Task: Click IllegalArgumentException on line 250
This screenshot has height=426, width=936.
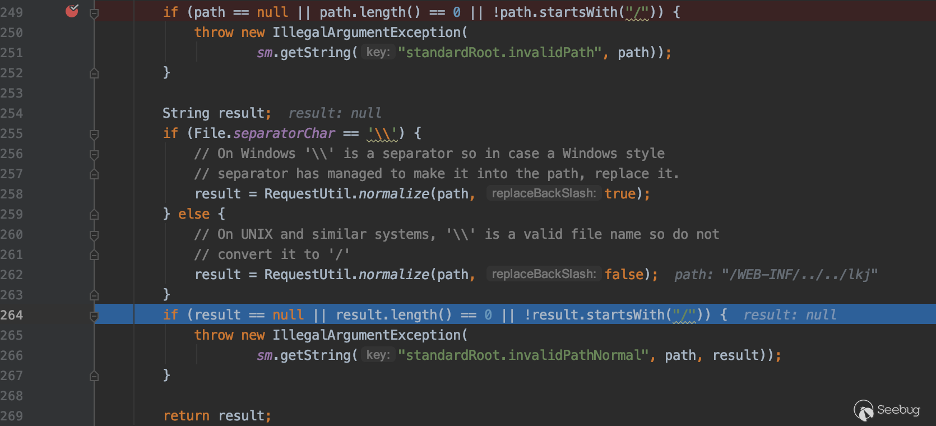Action: pyautogui.click(x=367, y=33)
